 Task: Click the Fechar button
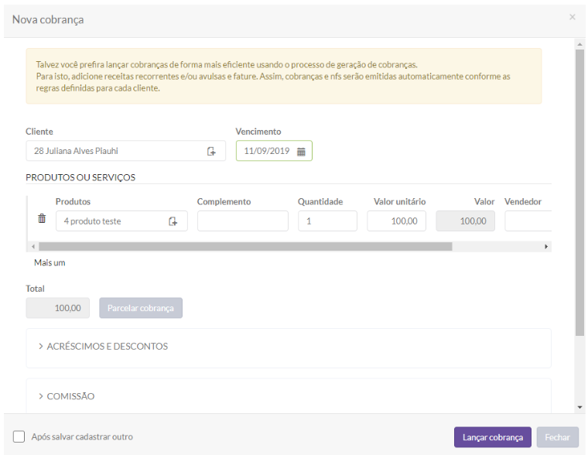557,437
